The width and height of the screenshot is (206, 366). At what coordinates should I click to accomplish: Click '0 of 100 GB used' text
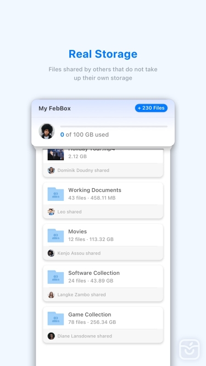coord(84,134)
